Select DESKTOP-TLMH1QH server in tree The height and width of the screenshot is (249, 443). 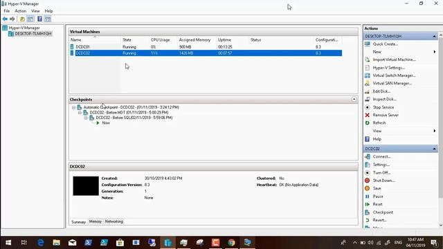coord(33,34)
